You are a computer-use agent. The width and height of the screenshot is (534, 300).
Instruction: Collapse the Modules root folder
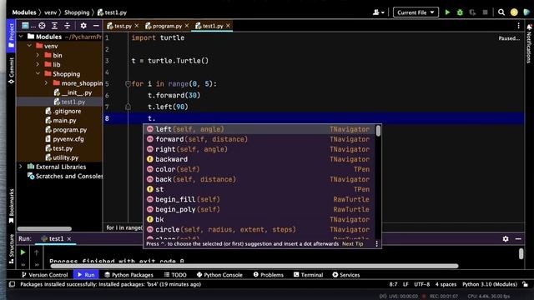[21, 37]
